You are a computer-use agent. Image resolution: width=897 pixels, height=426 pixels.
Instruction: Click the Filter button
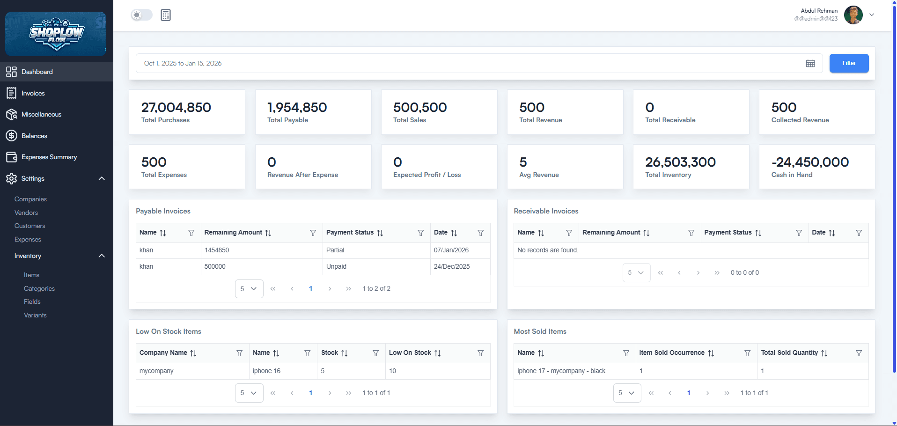click(x=848, y=63)
